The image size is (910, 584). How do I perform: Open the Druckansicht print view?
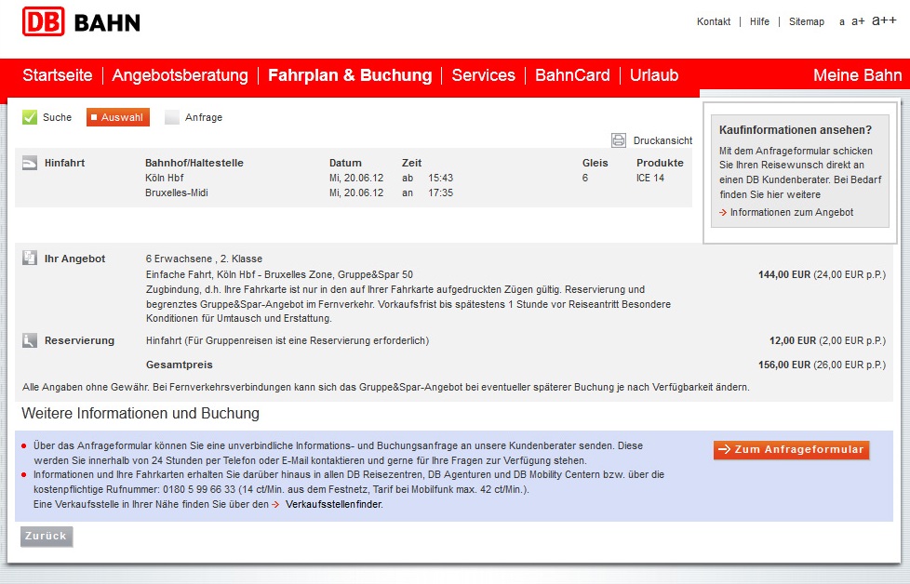pyautogui.click(x=662, y=140)
